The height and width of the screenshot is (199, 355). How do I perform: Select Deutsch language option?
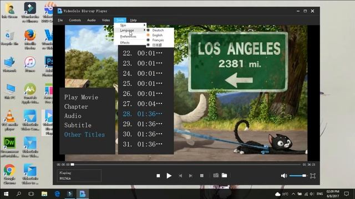click(x=160, y=30)
